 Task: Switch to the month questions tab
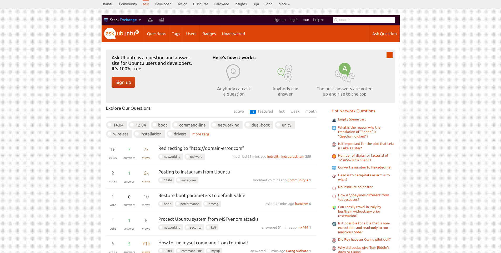311,112
